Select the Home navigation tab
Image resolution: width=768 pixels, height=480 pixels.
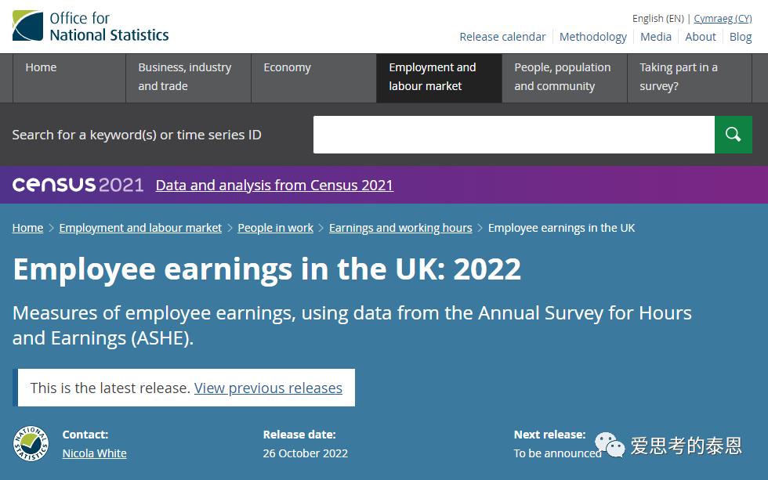41,67
